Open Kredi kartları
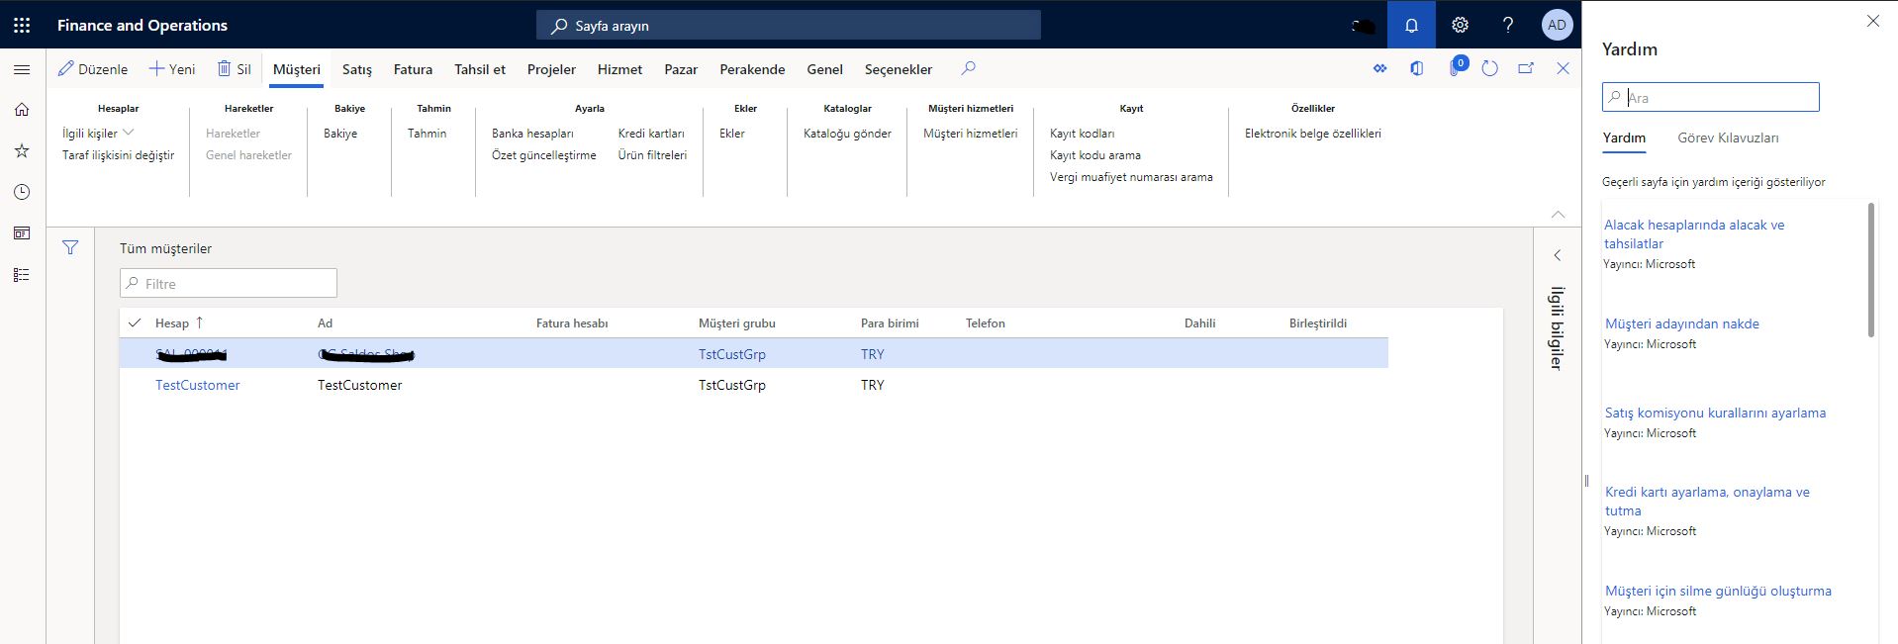 [651, 133]
